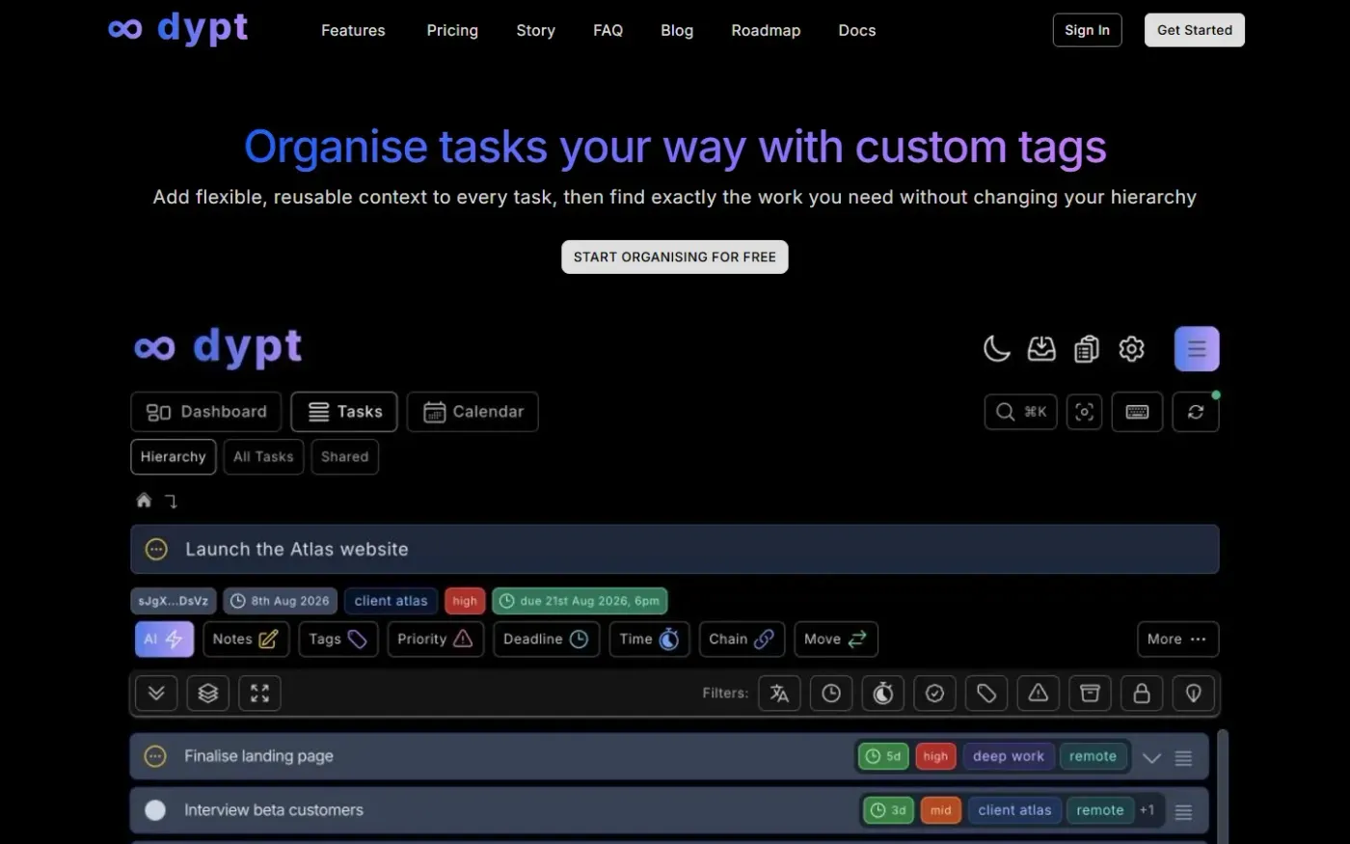Viewport: 1350px width, 844px height.
Task: Toggle the clock deadline filter
Action: click(831, 693)
